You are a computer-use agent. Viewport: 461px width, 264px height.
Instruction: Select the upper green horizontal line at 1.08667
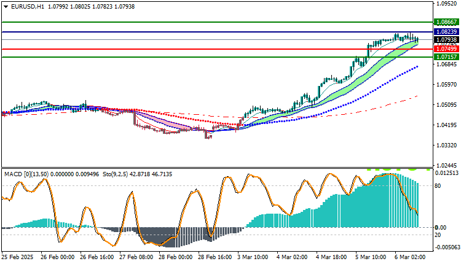pos(218,22)
